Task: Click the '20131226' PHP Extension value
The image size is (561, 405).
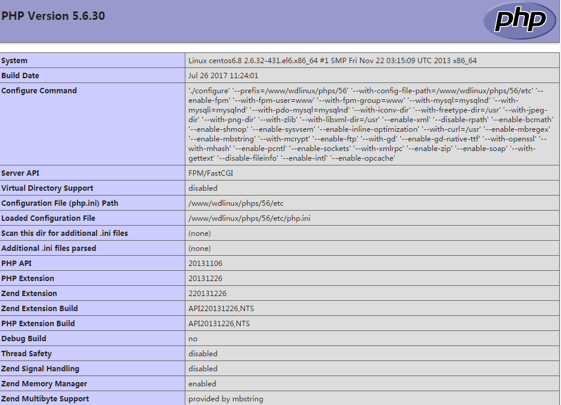Action: click(205, 279)
